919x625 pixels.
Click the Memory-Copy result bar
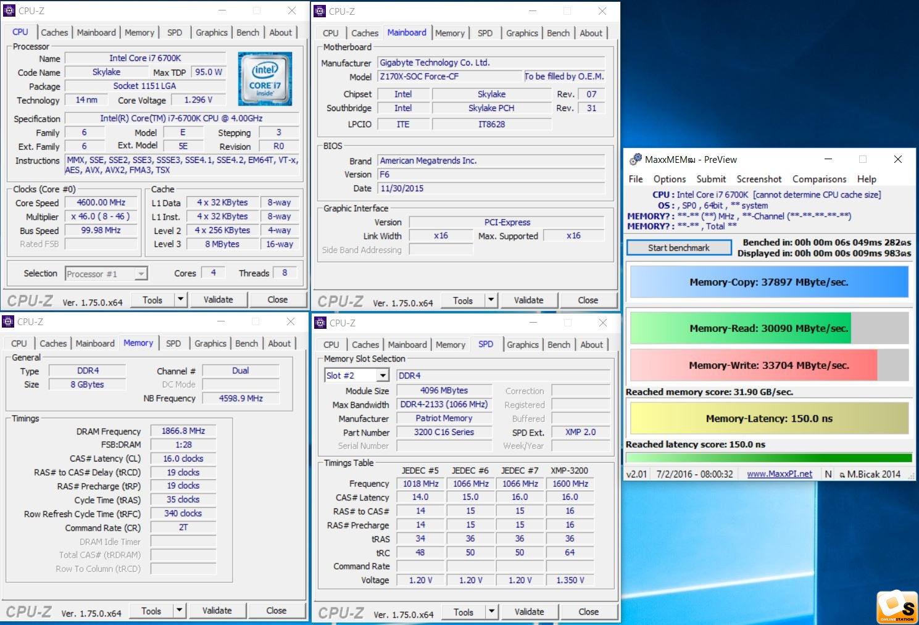tap(769, 282)
